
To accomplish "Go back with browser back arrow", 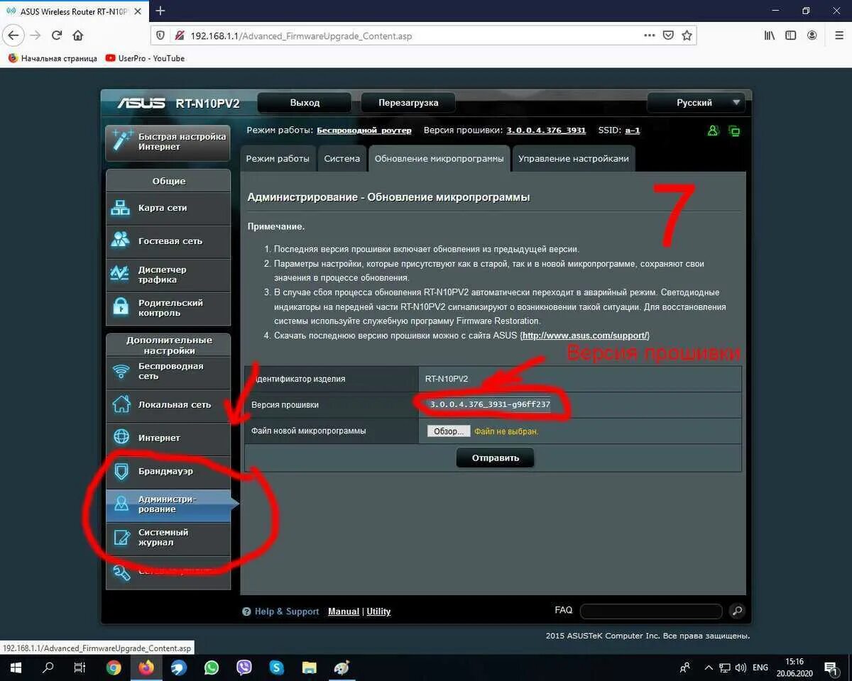I will (13, 35).
